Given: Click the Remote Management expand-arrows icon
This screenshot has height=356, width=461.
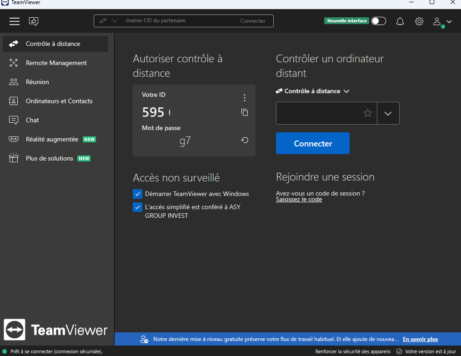Looking at the screenshot, I should point(14,63).
